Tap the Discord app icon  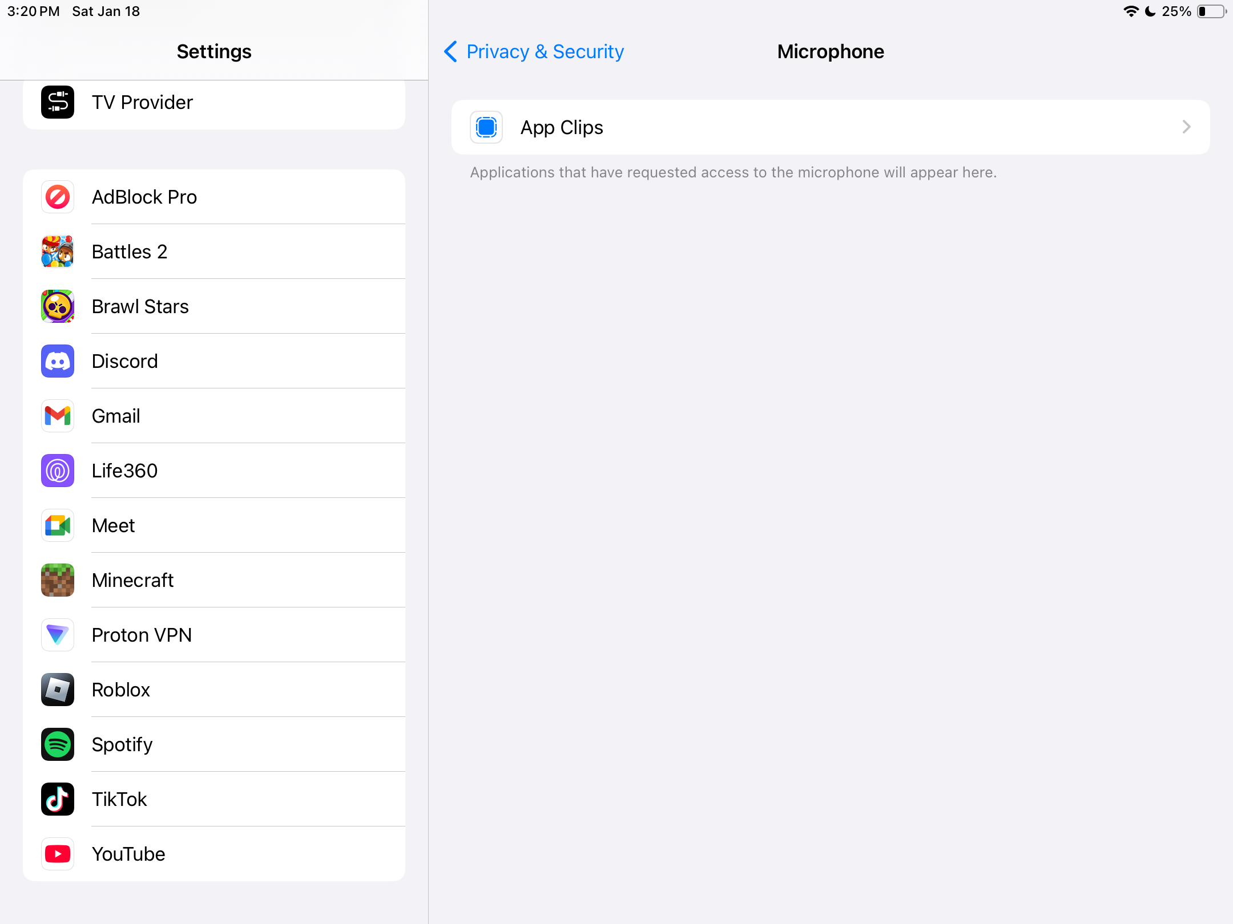(58, 361)
